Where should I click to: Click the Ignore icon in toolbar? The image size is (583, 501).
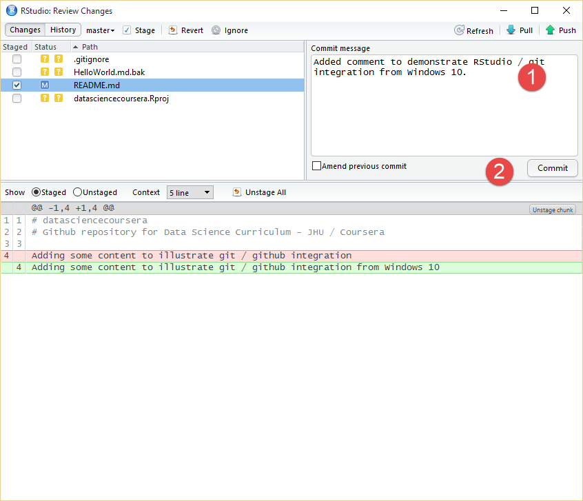(216, 30)
